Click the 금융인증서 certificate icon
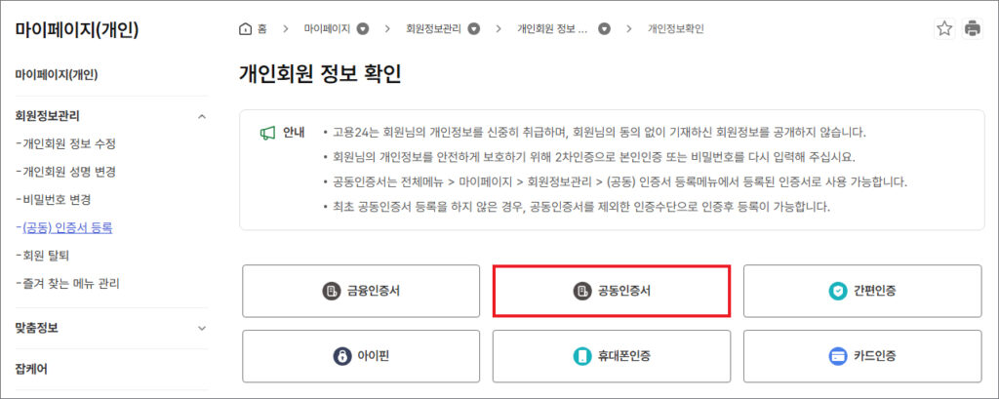Viewport: 999px width, 399px height. point(330,291)
